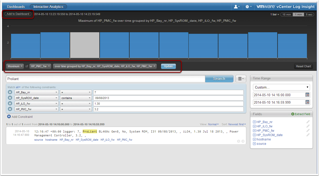Click the end time field 14:16:59.999

click(x=279, y=102)
